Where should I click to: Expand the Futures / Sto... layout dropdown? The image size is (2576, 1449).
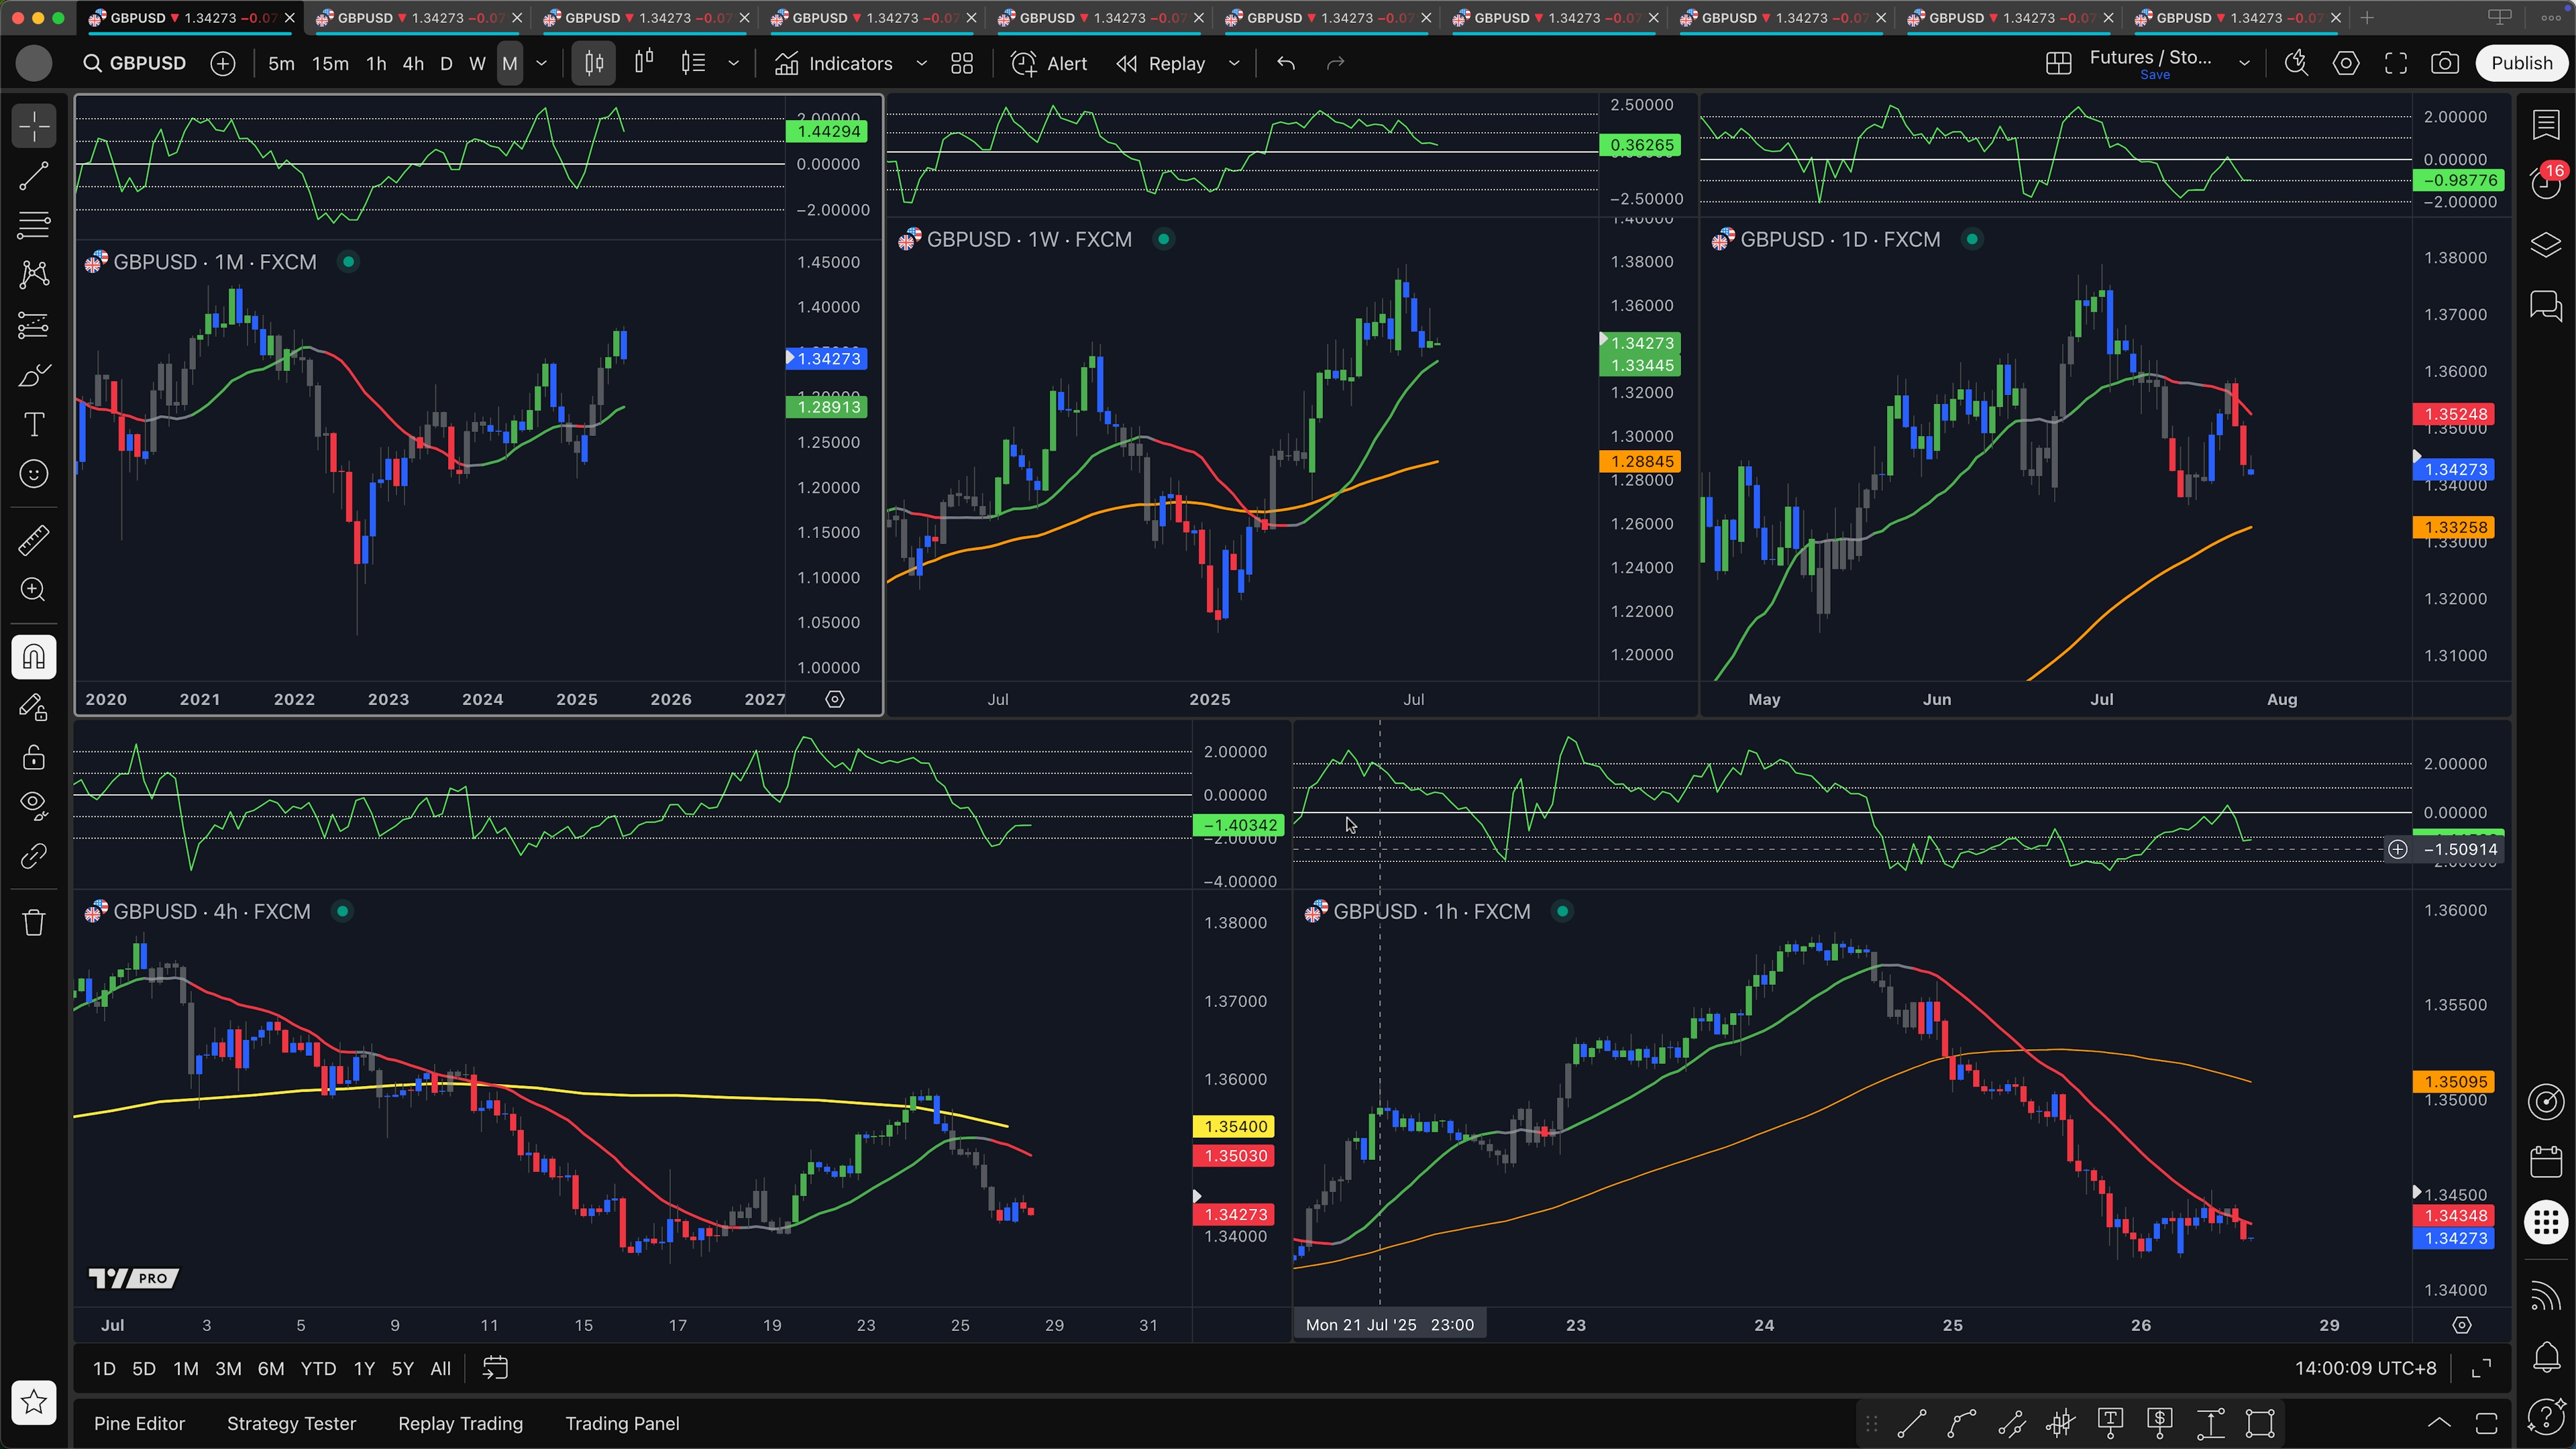click(x=2244, y=63)
